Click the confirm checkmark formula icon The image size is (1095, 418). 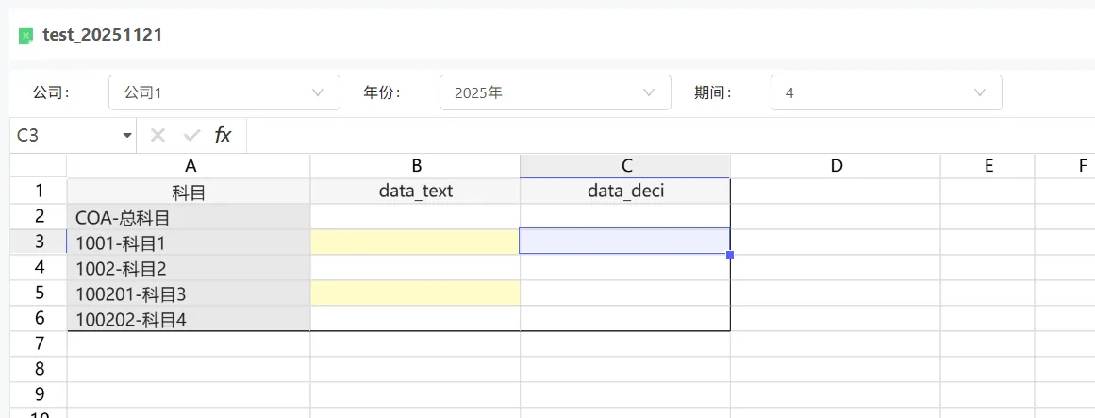tap(191, 135)
